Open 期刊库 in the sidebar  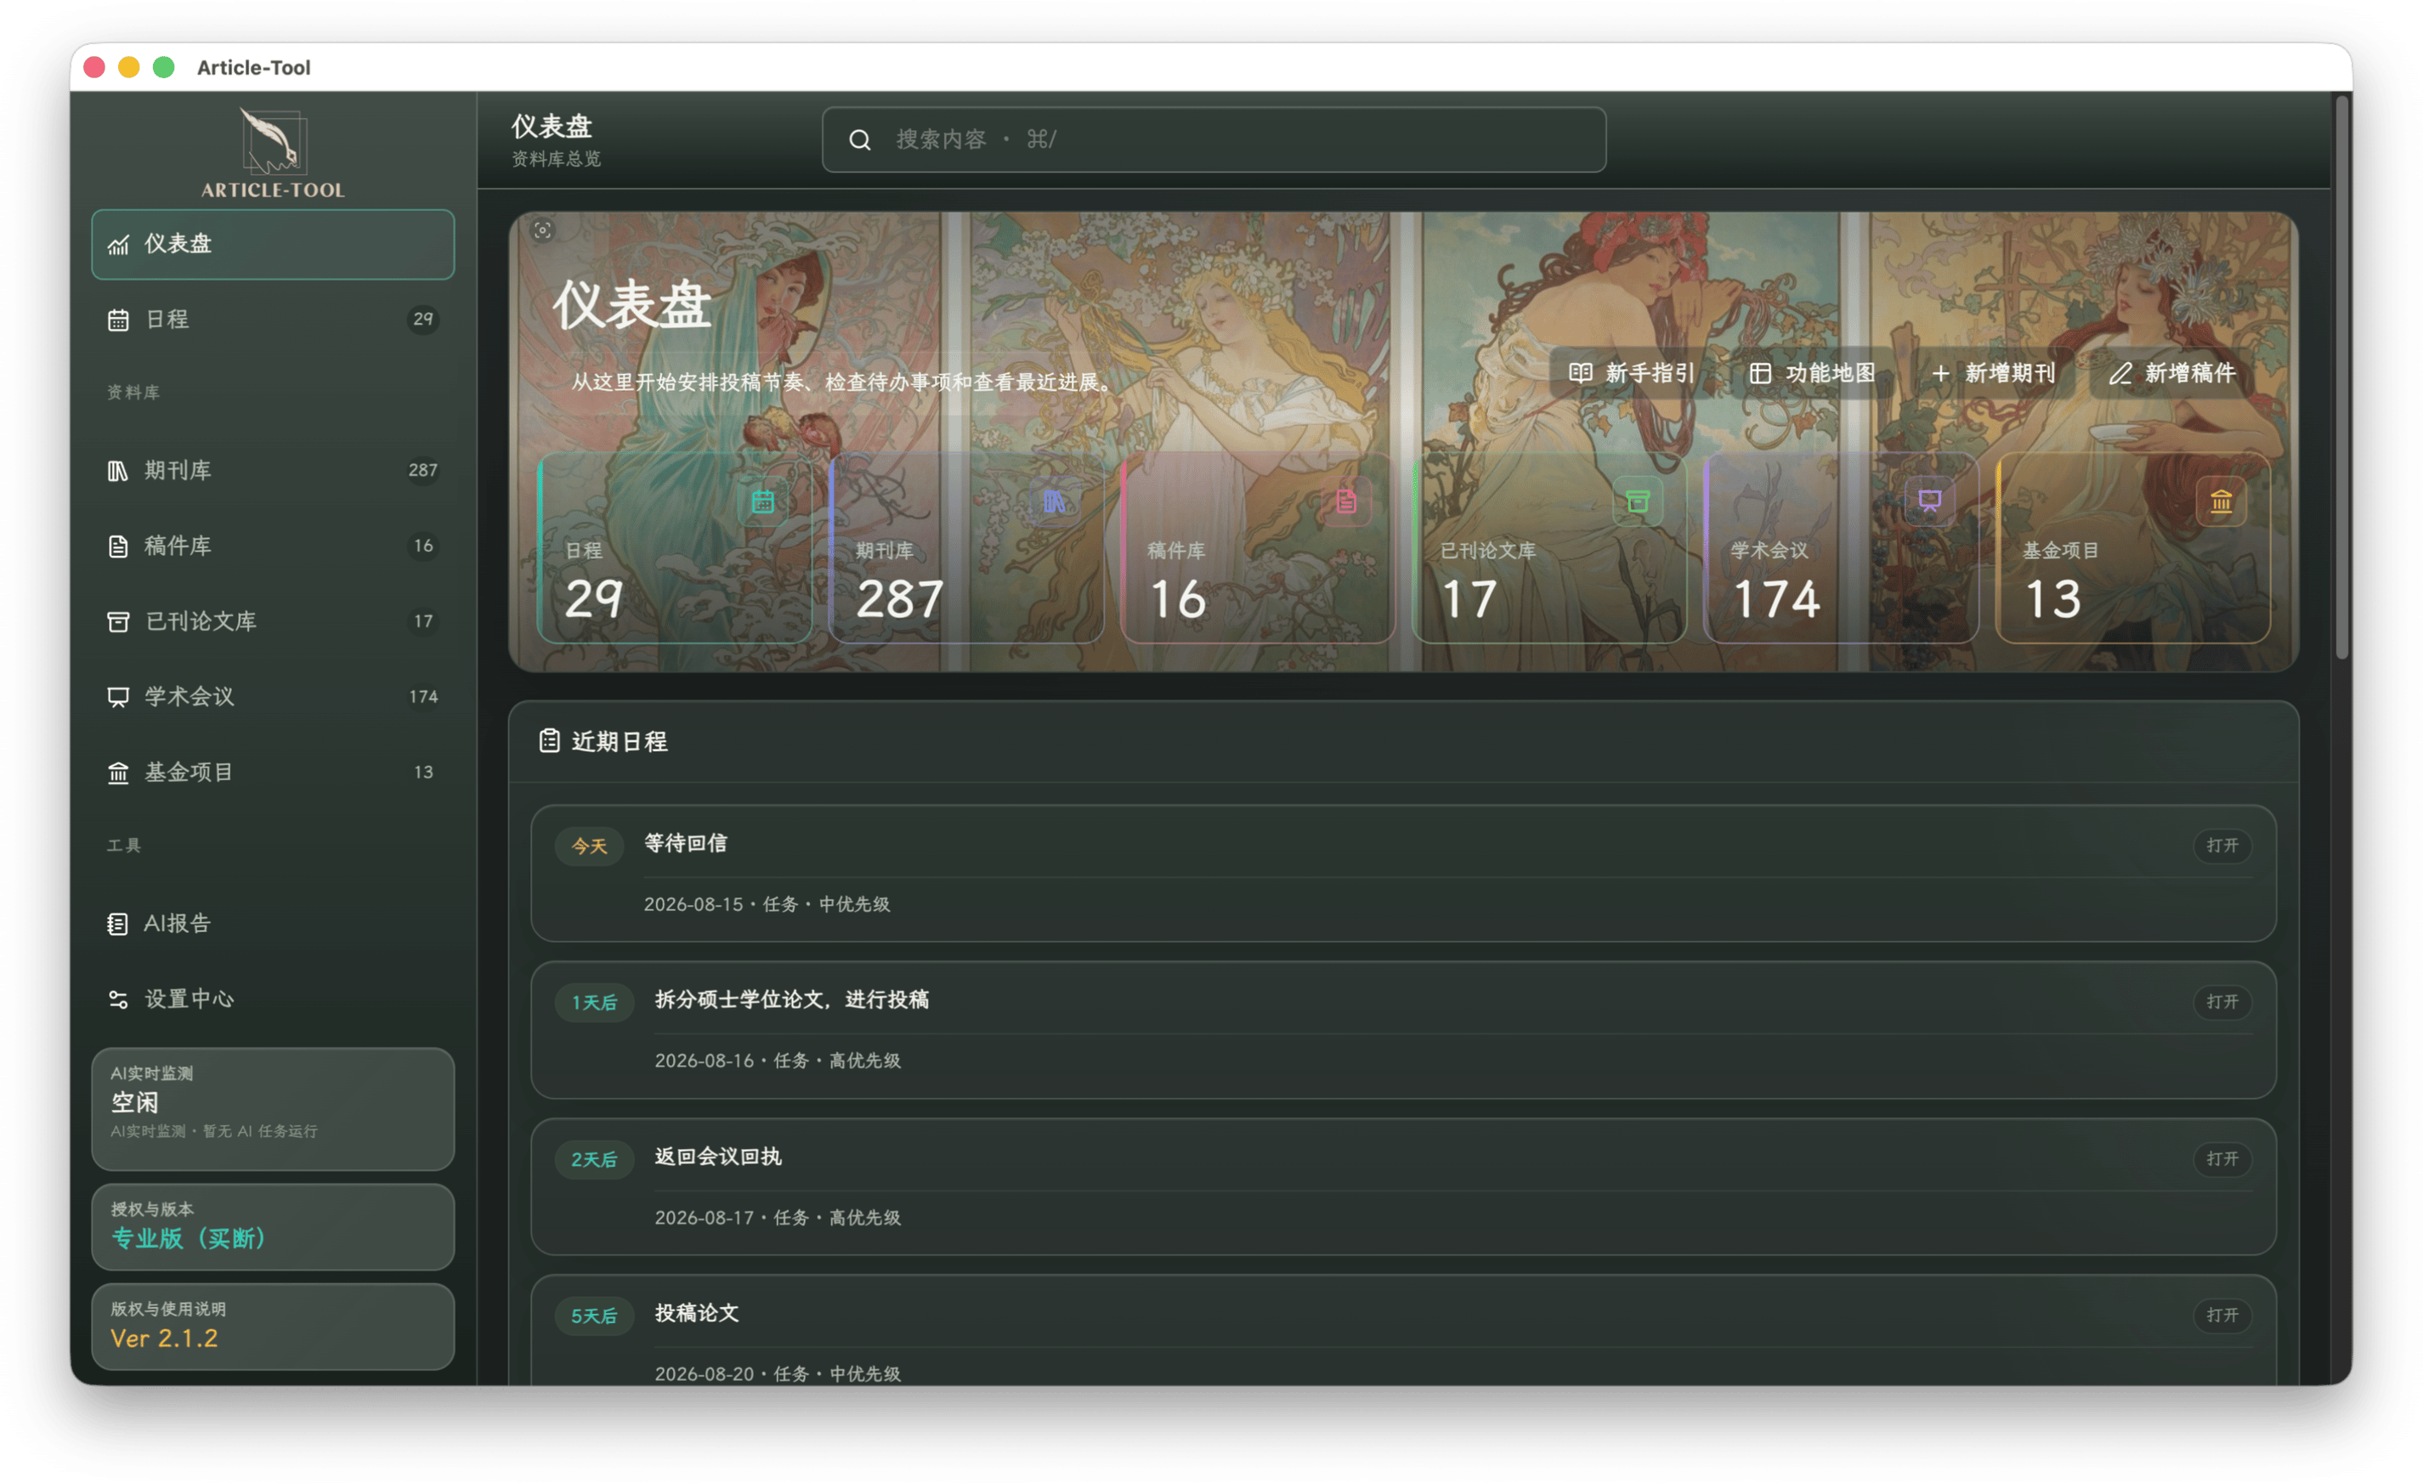tap(273, 470)
